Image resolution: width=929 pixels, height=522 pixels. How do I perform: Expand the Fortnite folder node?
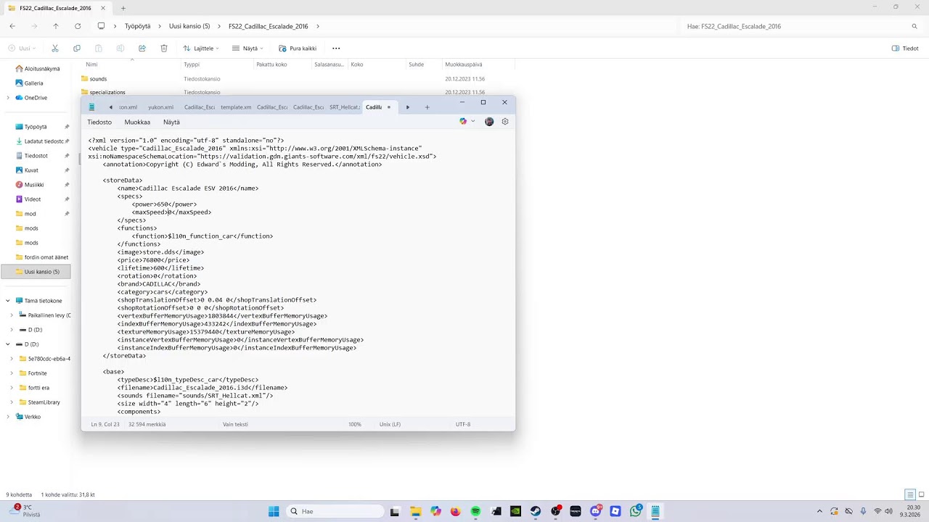pos(12,373)
